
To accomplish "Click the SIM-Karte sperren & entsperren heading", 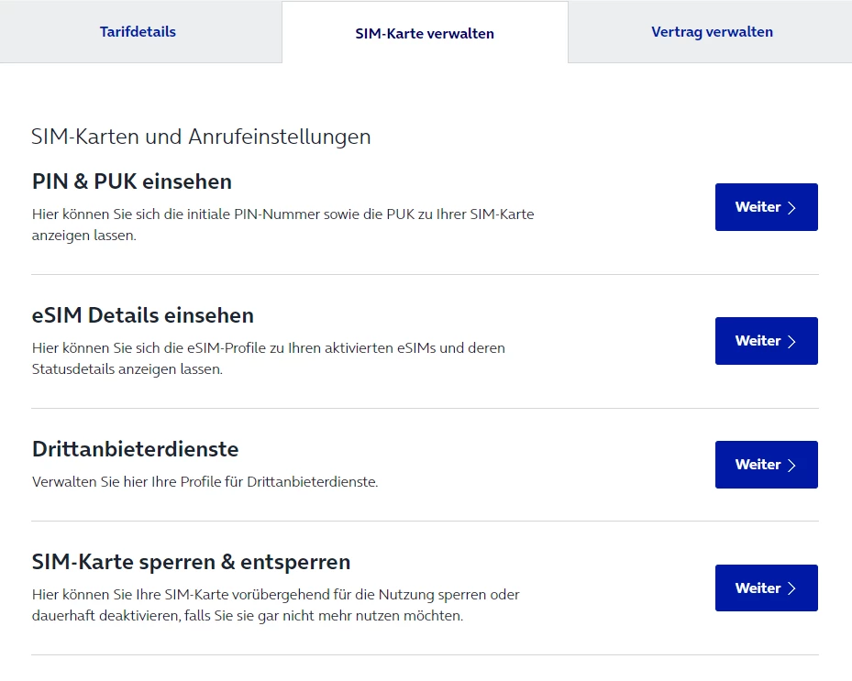I will (191, 561).
